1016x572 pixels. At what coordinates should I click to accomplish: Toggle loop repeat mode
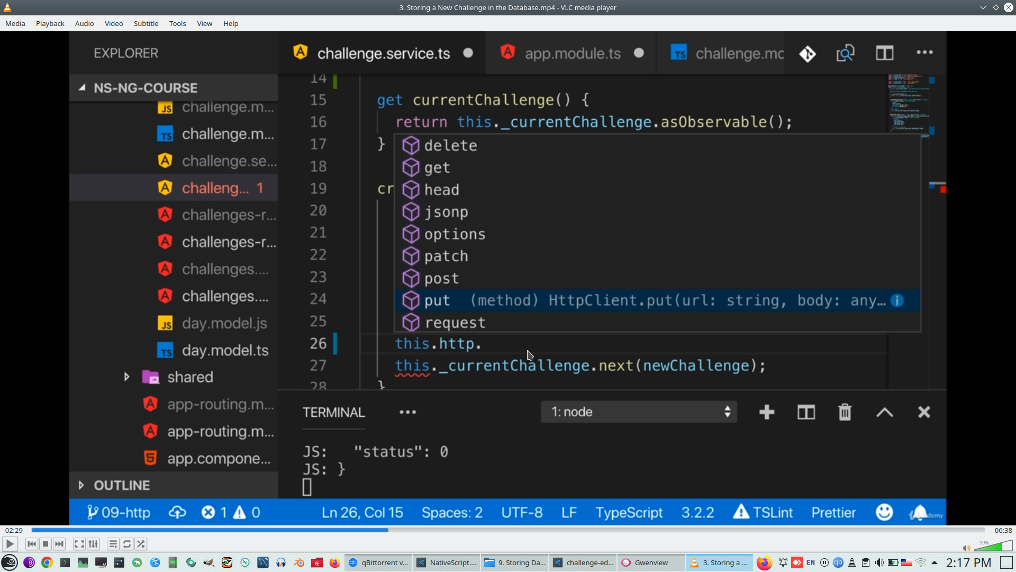(x=127, y=544)
